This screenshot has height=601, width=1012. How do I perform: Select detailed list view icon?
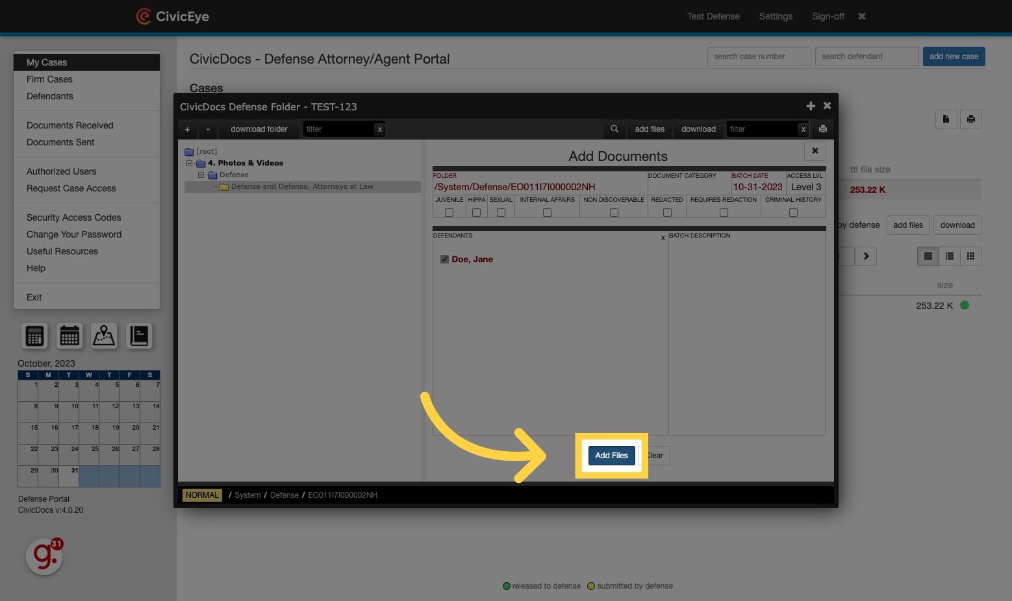coord(928,256)
